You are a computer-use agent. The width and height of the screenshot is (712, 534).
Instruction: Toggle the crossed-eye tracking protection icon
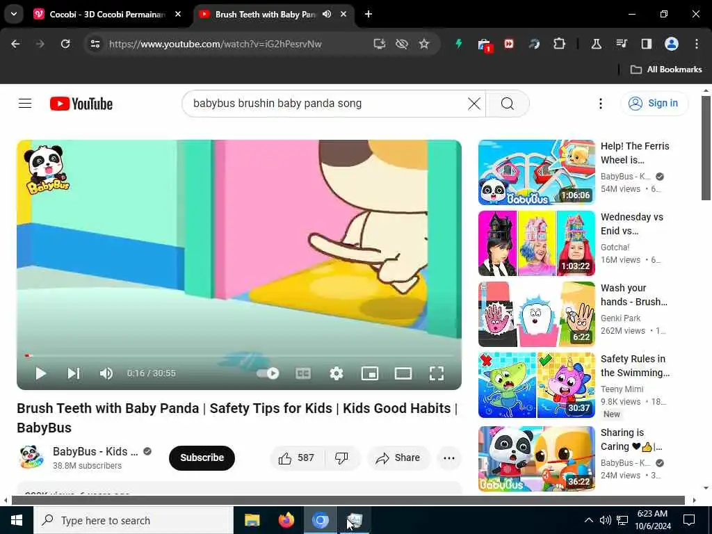pos(401,44)
